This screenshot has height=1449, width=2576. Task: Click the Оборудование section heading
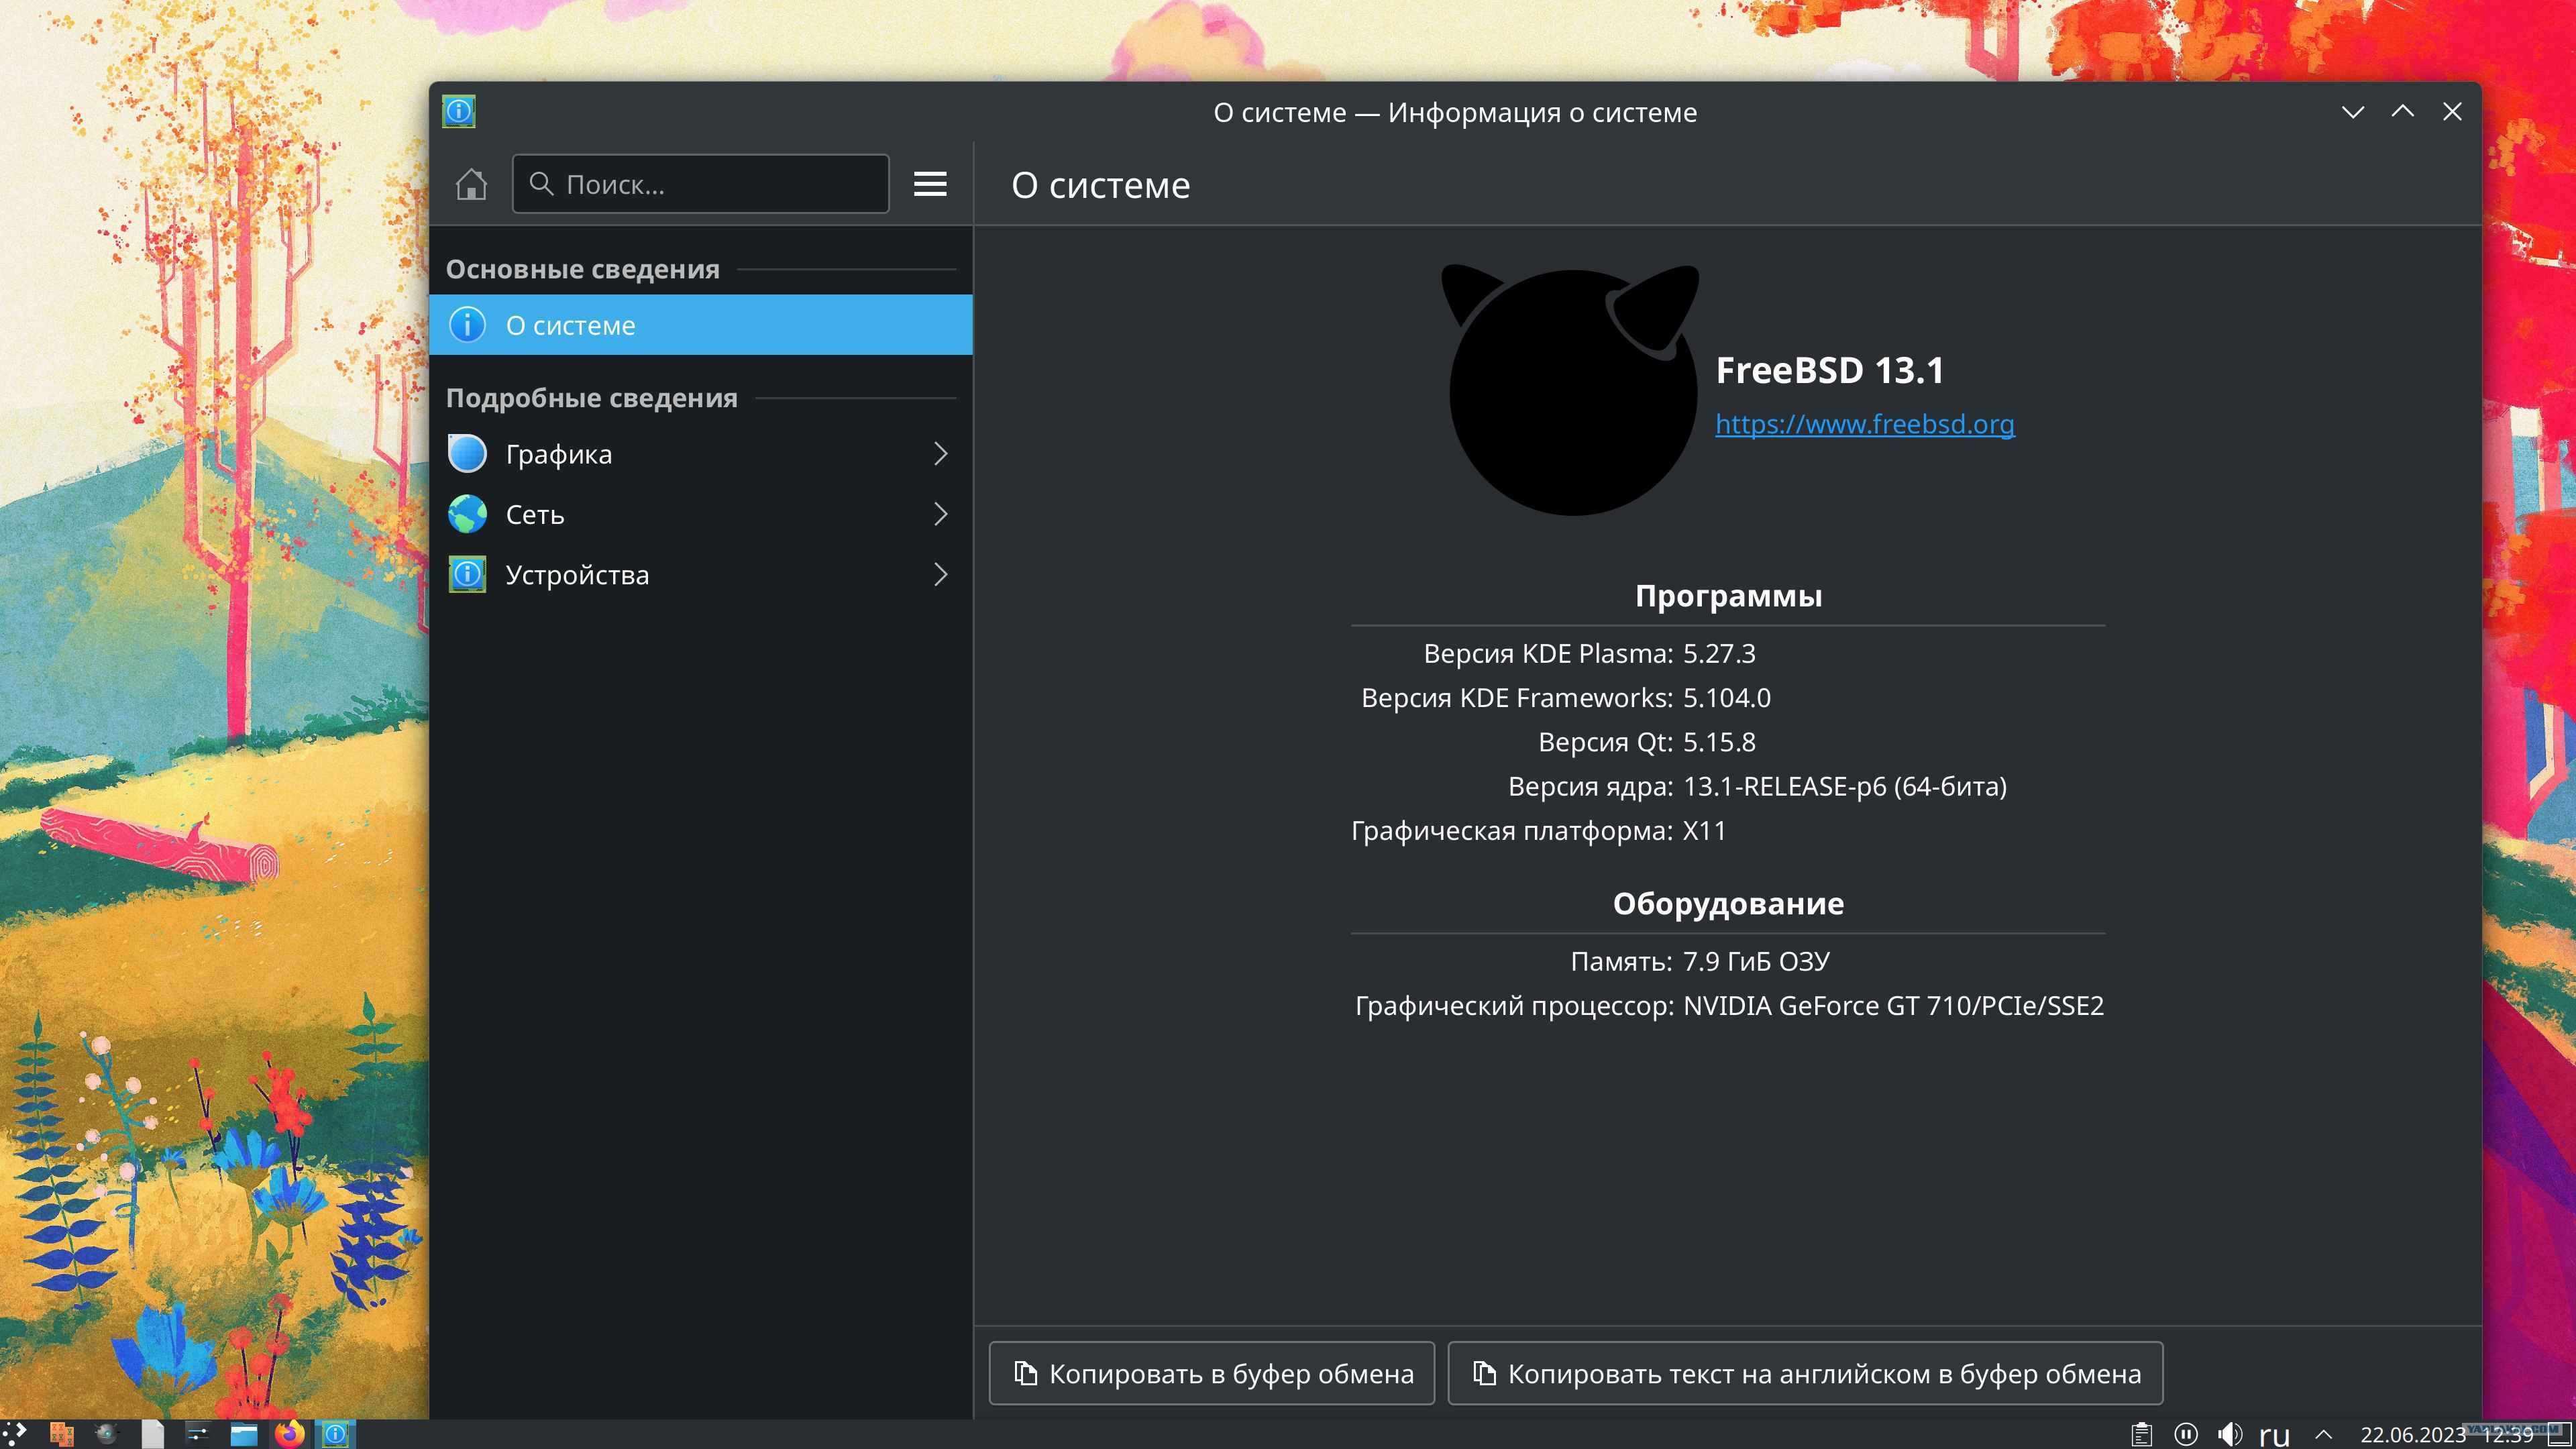click(1728, 904)
